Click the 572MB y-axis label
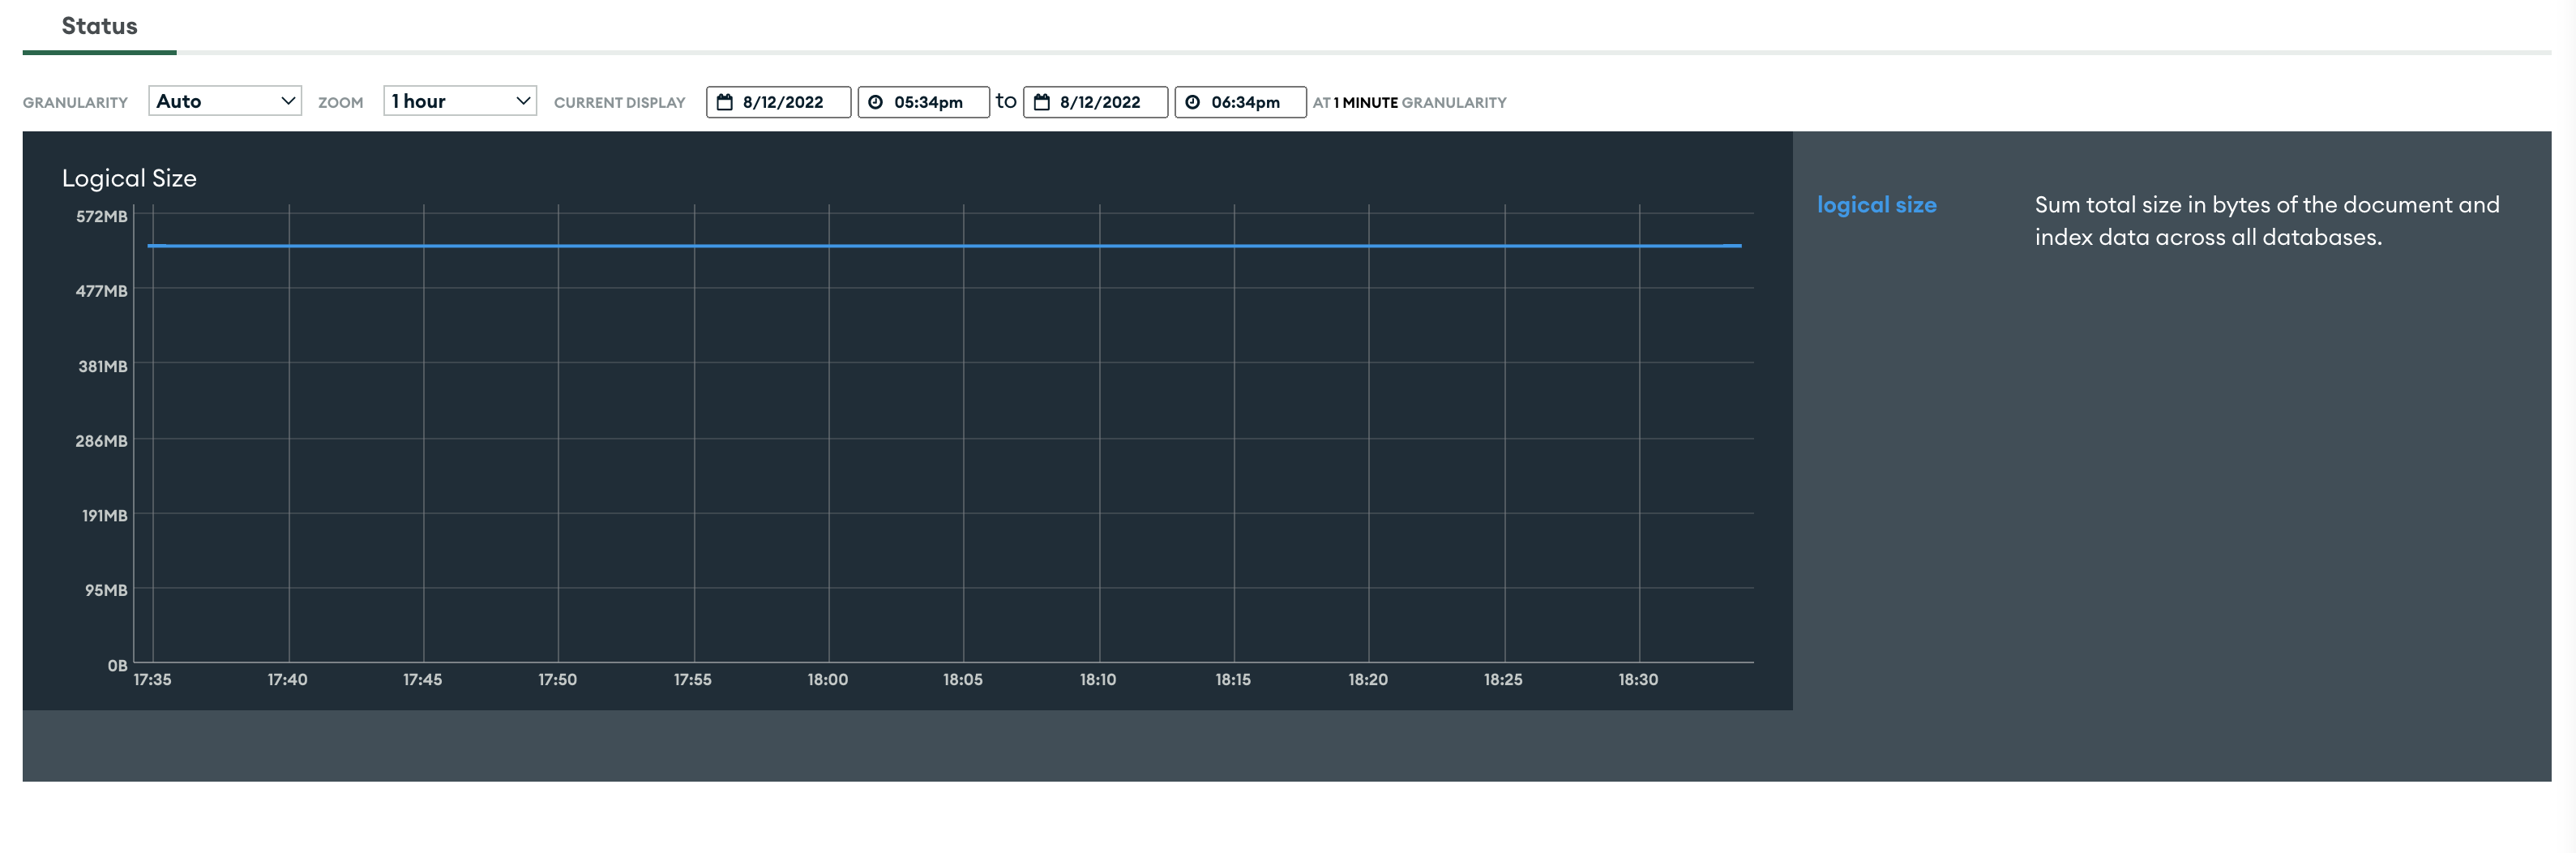Screen dimensions: 2576x853 click(x=102, y=216)
